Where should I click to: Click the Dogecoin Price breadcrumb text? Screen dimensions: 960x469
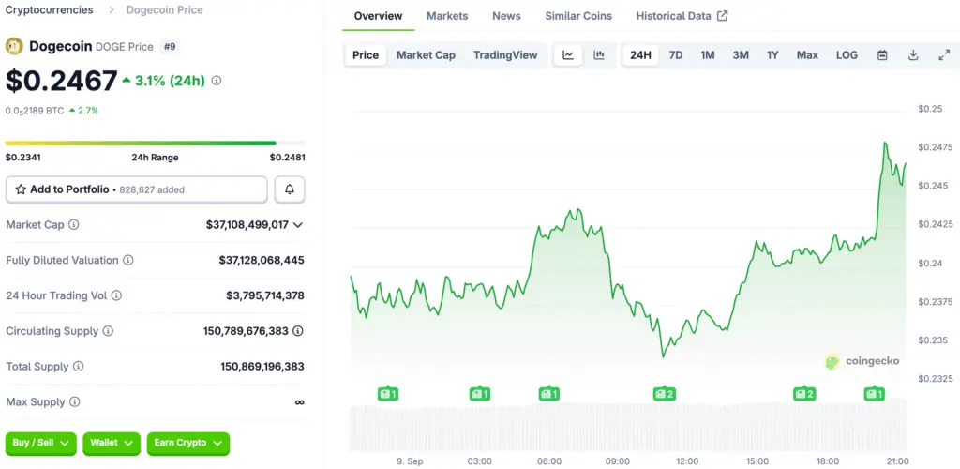click(165, 9)
